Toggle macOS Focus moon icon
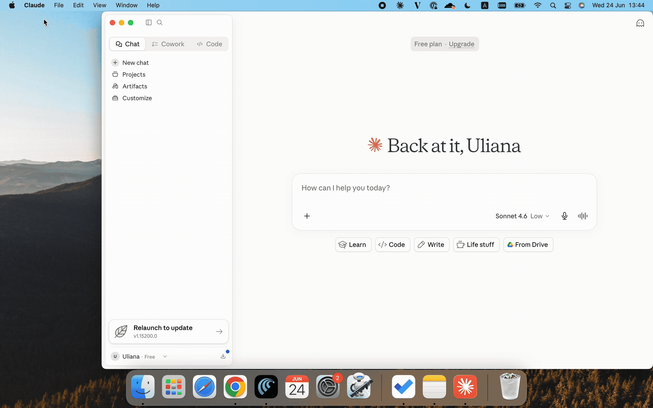The height and width of the screenshot is (408, 653). tap(467, 5)
